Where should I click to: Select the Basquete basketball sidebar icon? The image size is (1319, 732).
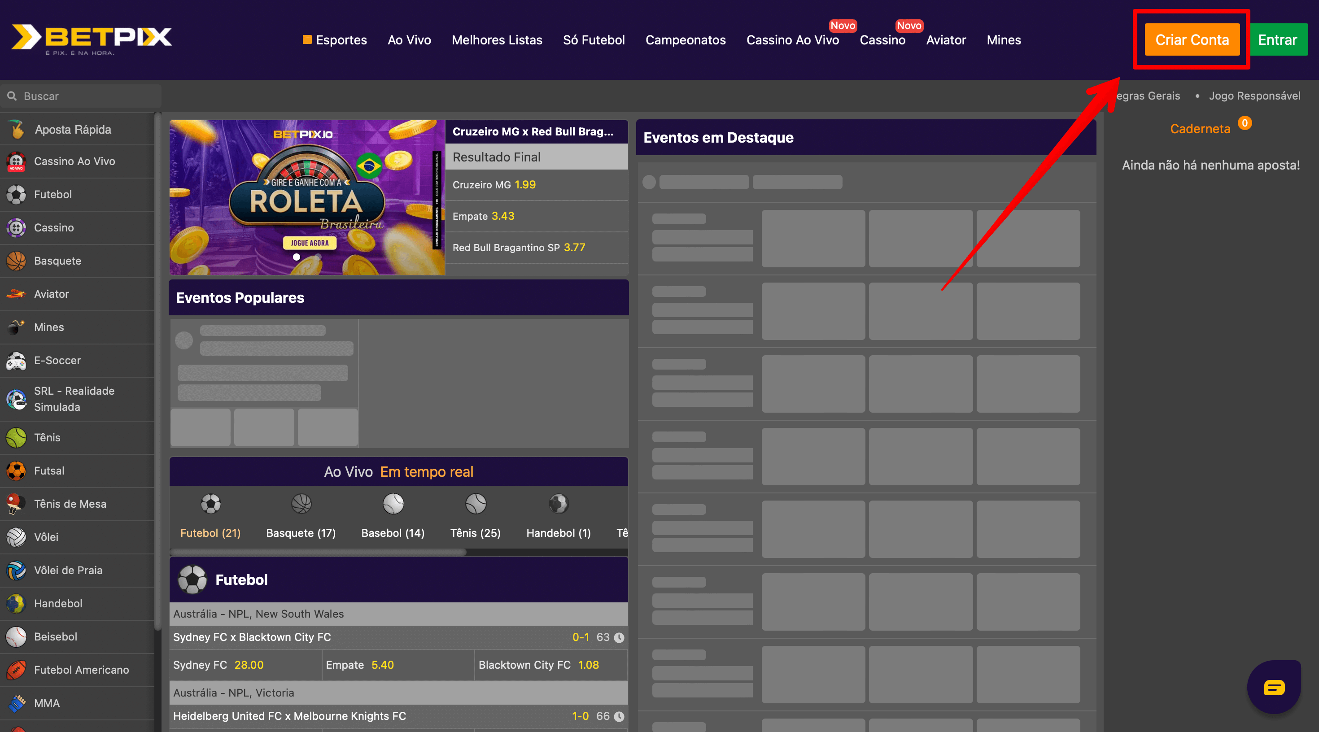click(x=17, y=261)
